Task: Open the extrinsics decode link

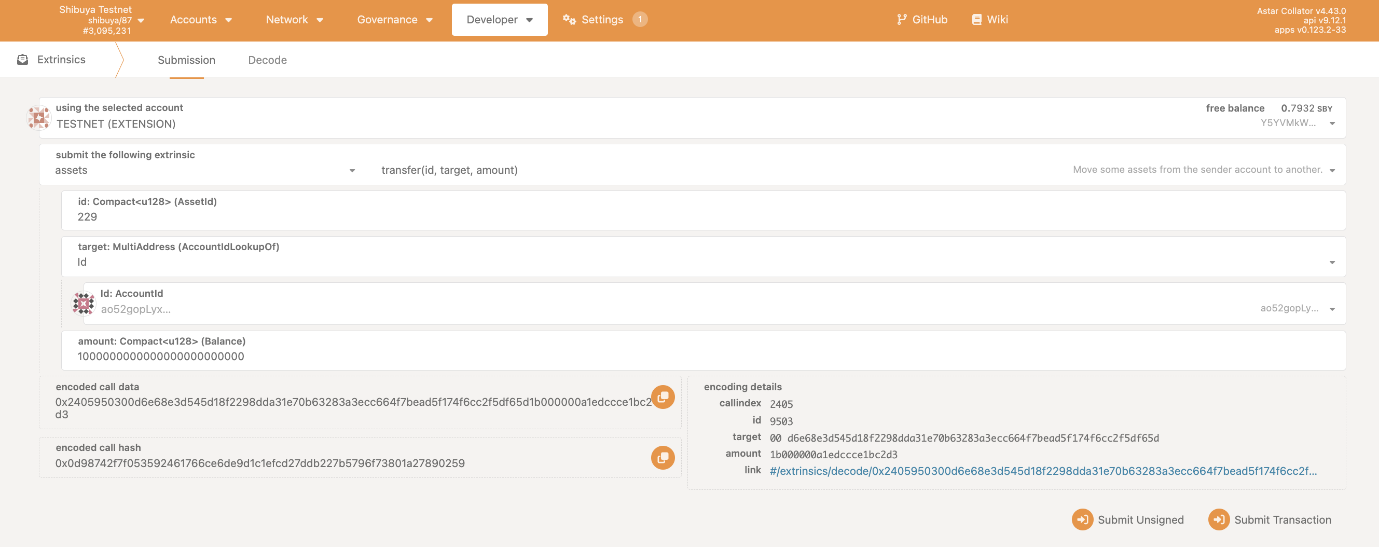Action: coord(1042,471)
